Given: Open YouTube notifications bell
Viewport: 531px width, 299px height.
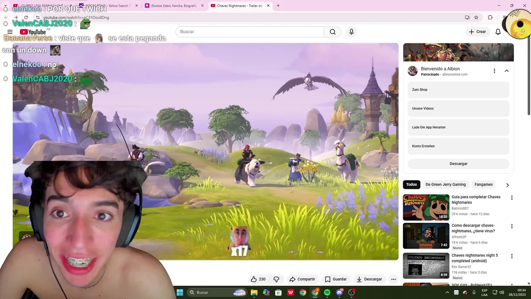Looking at the screenshot, I should 498,32.
